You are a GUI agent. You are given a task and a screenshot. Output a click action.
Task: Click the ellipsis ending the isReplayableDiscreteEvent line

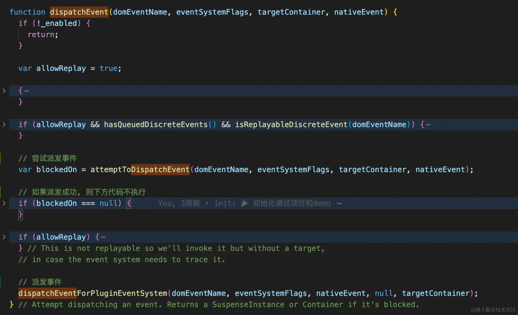tap(428, 125)
